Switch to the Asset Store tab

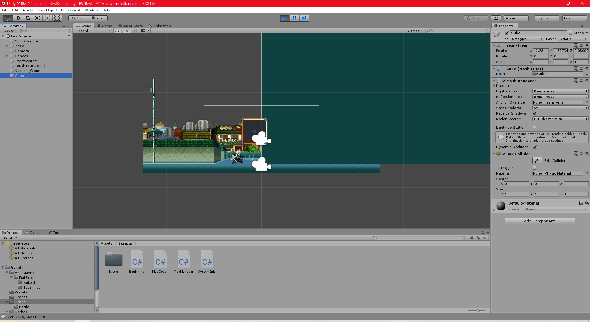(131, 26)
